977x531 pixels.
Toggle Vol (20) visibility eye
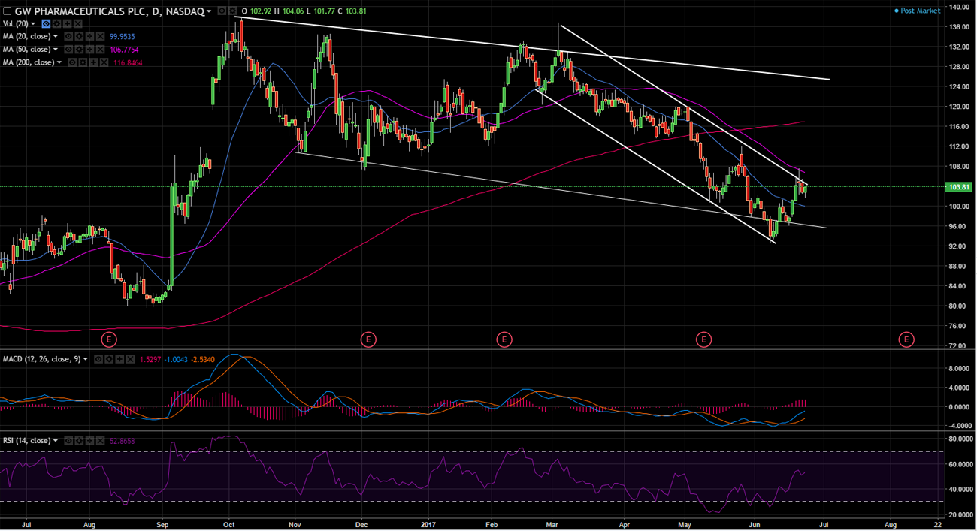point(46,24)
